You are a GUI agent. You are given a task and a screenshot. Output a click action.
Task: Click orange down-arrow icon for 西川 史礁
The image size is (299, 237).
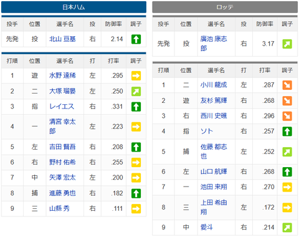(287, 116)
